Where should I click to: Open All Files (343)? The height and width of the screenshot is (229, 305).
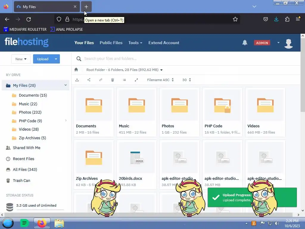pos(25,170)
